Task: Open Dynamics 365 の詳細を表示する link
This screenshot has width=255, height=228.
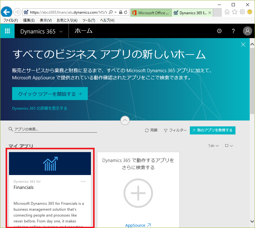Action: tap(39, 108)
